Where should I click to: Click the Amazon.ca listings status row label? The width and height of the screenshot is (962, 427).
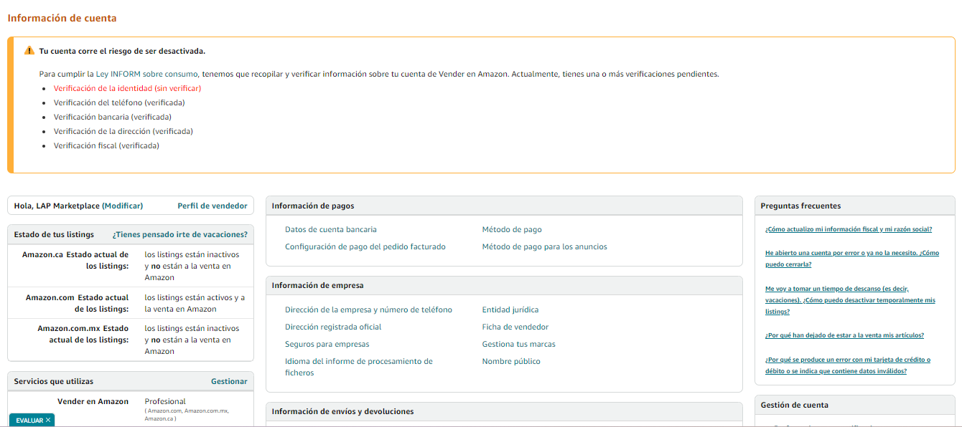pyautogui.click(x=75, y=260)
